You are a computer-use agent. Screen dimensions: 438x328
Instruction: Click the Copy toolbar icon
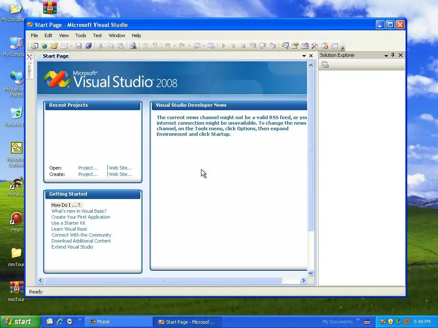pyautogui.click(x=111, y=46)
